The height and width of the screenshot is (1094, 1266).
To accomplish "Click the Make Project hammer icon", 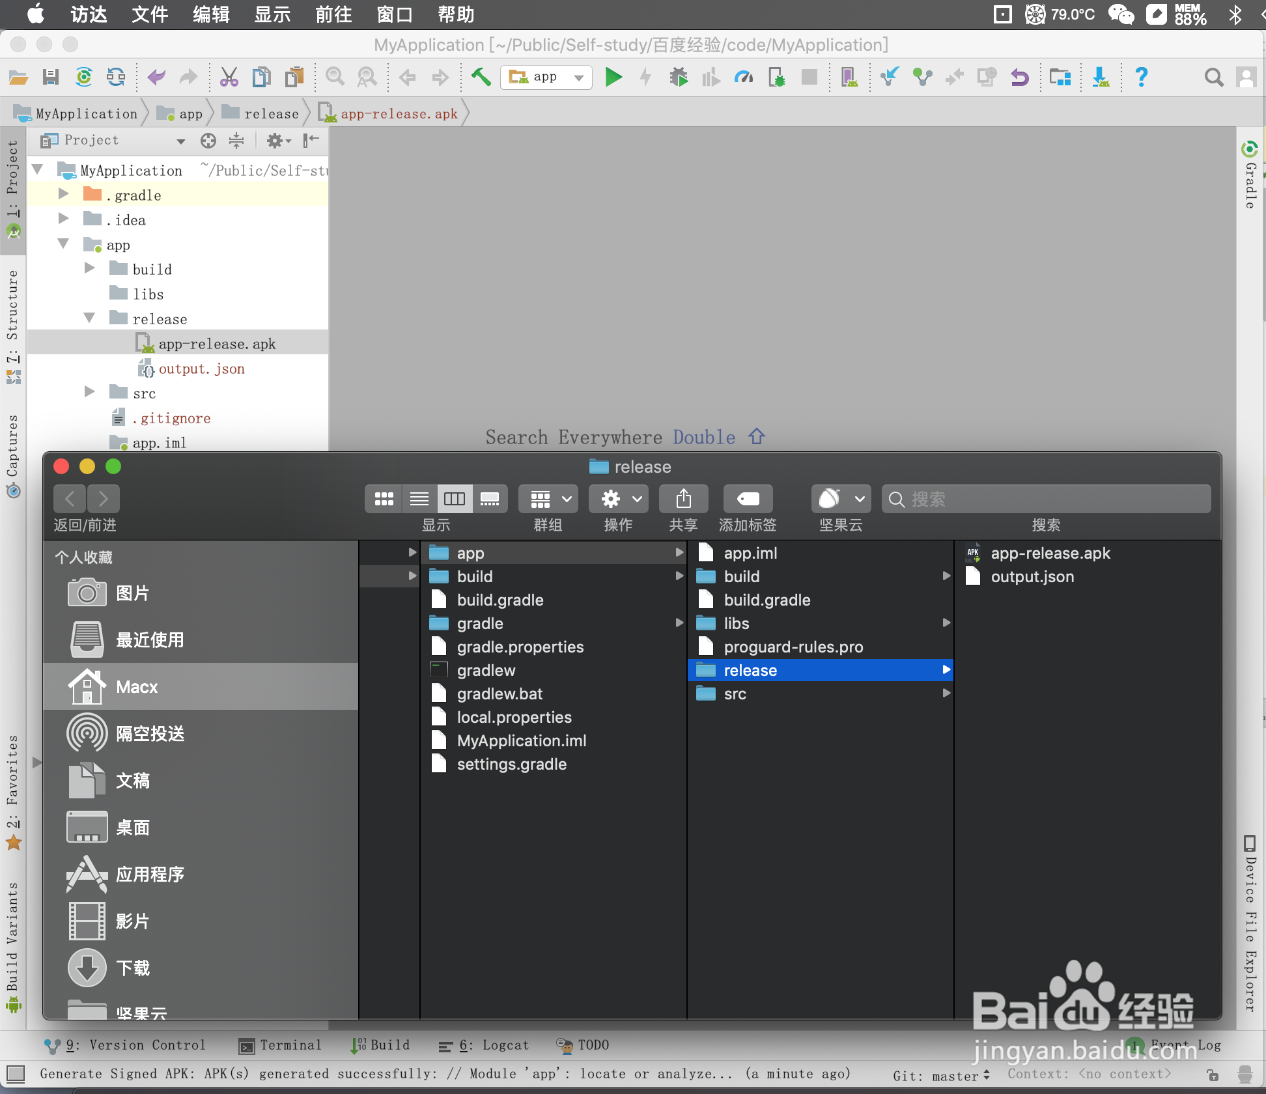I will coord(481,77).
